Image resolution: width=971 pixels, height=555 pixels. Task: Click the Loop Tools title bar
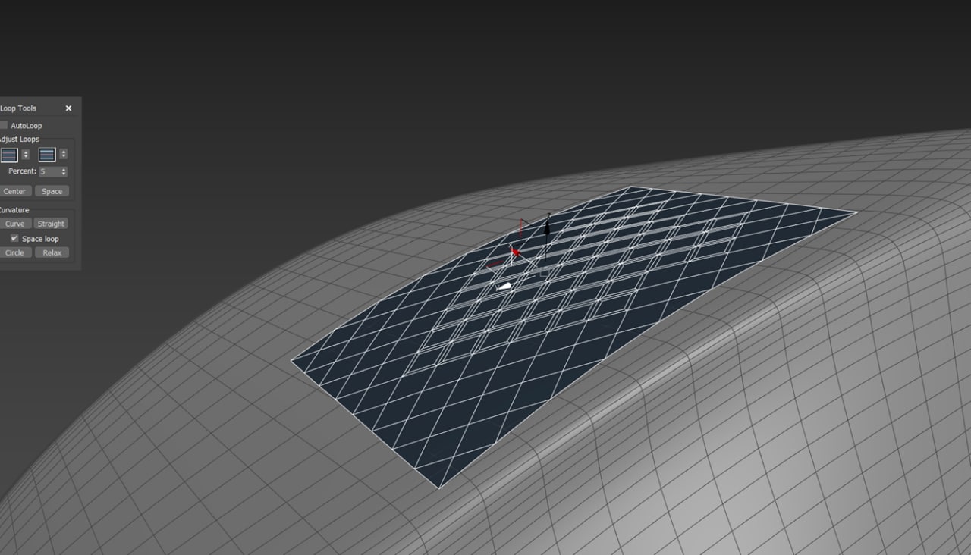point(30,108)
